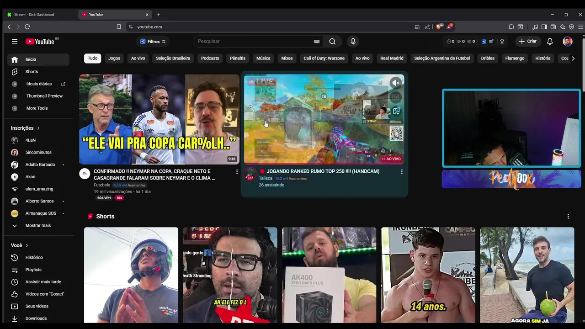Image resolution: width=585 pixels, height=329 pixels.
Task: Open the notifications bell
Action: [x=550, y=41]
